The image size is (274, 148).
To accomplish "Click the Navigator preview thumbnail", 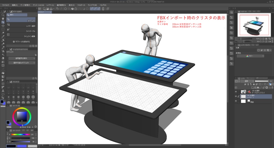I will (x=254, y=25).
